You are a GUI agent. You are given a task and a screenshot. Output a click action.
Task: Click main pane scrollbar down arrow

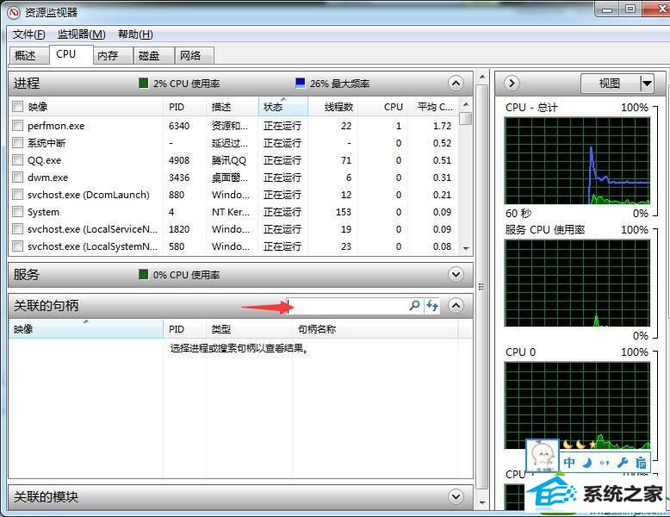point(482,503)
